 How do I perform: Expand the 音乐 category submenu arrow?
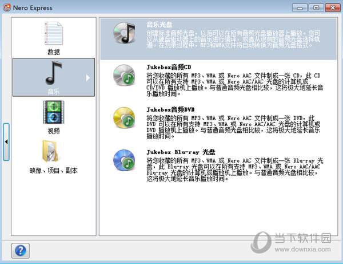coord(87,77)
